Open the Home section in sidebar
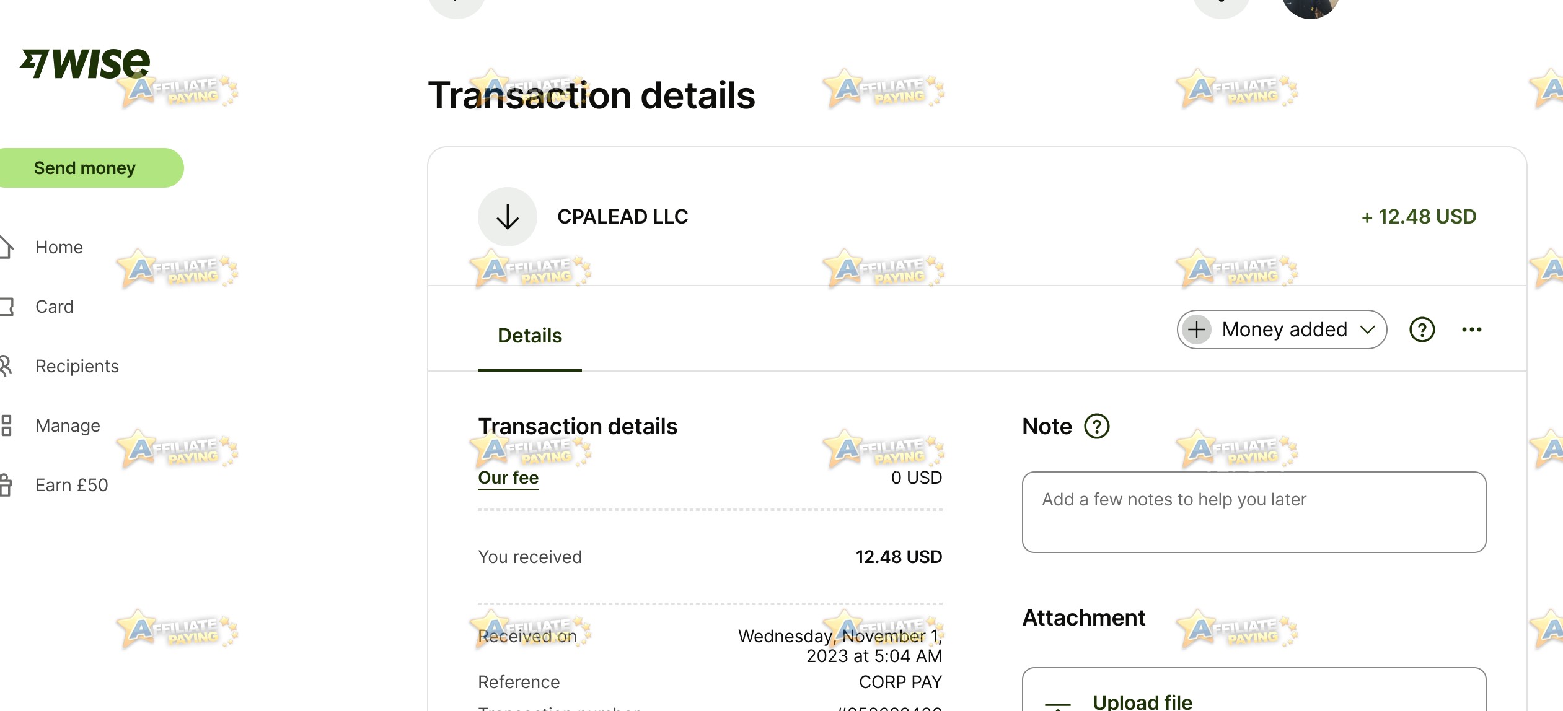The height and width of the screenshot is (711, 1563). coord(59,247)
